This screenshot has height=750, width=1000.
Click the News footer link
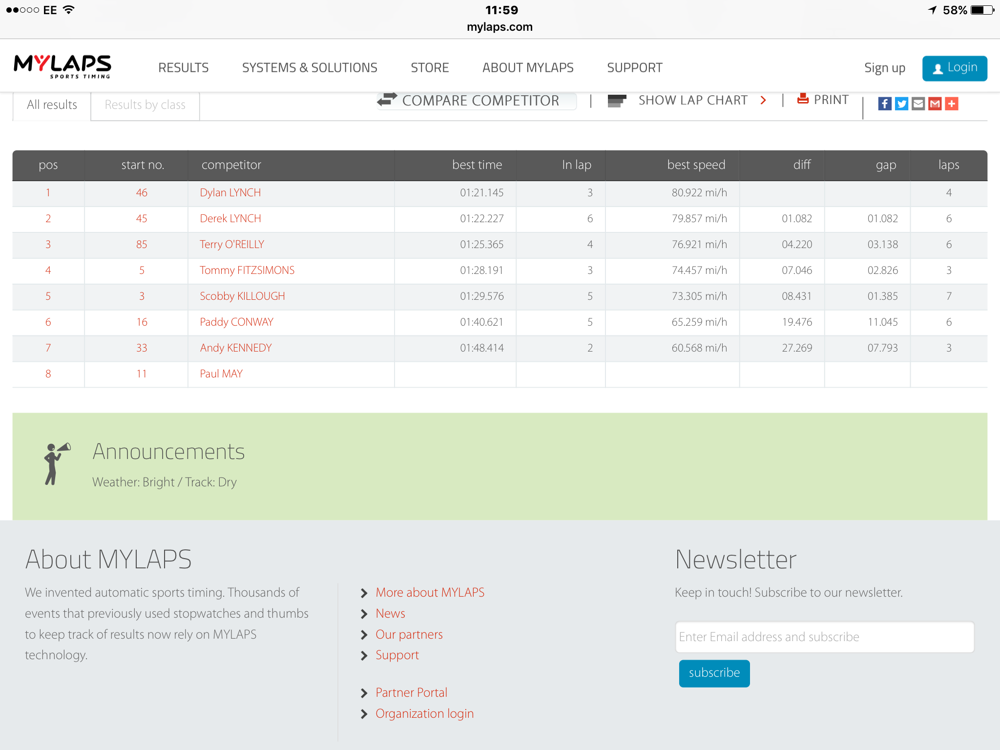[x=390, y=613]
